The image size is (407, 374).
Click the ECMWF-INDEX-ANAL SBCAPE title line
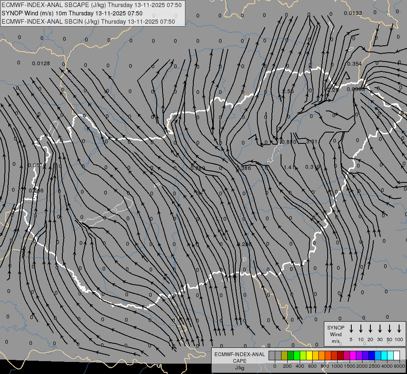click(91, 5)
